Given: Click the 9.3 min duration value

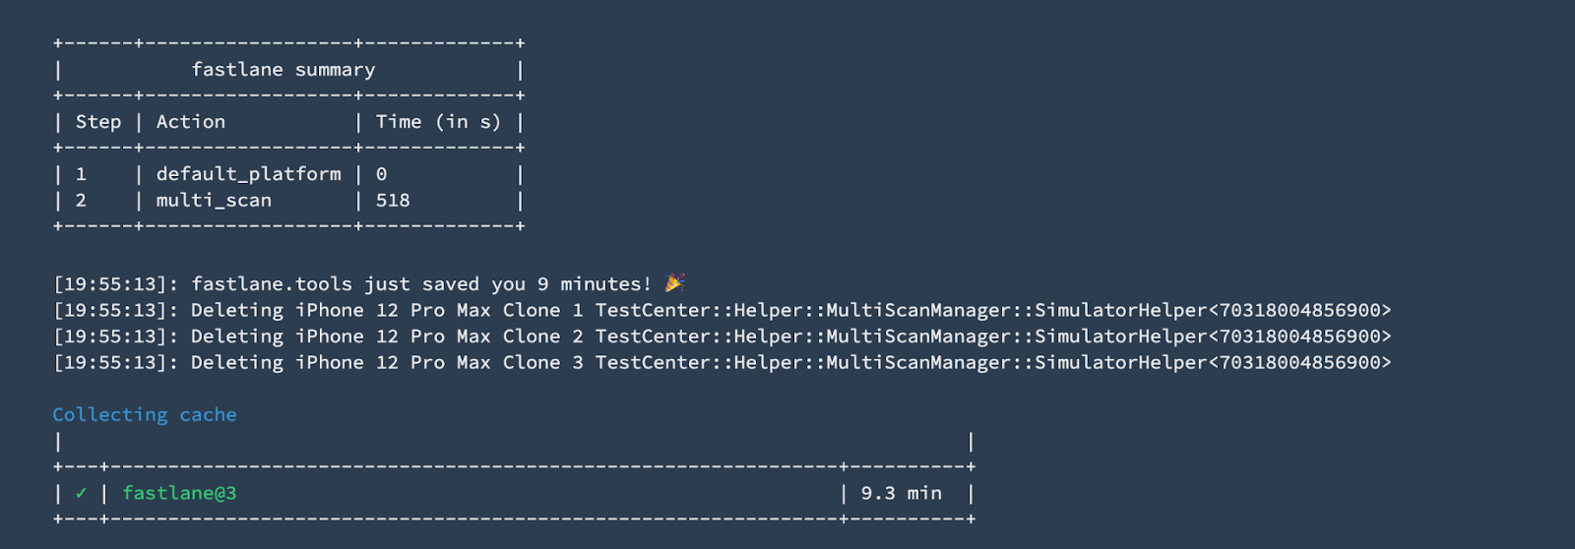Looking at the screenshot, I should click(x=902, y=493).
